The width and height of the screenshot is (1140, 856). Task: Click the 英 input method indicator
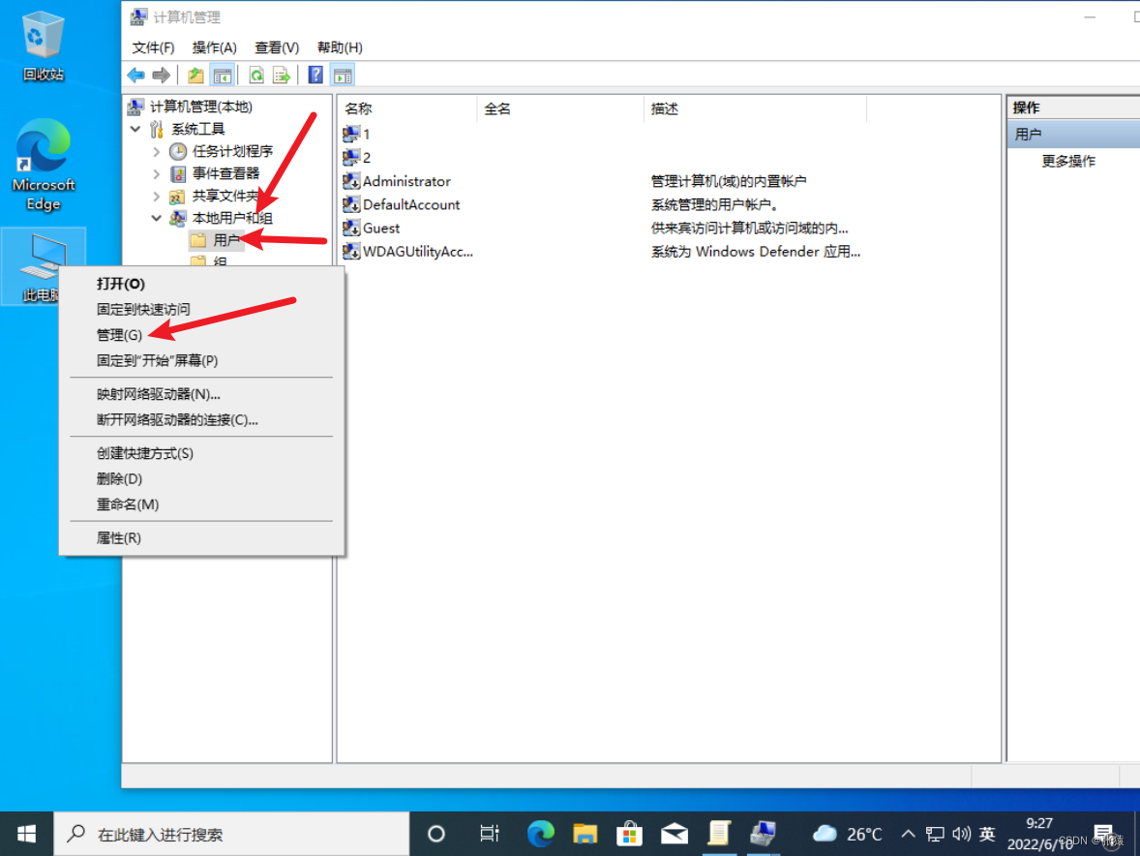coord(986,834)
